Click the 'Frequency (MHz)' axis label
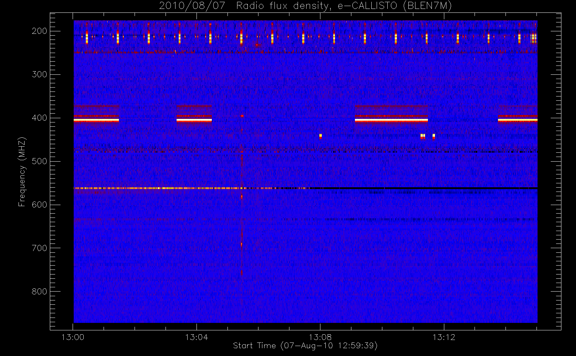576x356 pixels. (x=22, y=172)
